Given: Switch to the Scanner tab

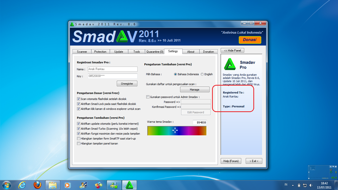Looking at the screenshot, I should (82, 52).
